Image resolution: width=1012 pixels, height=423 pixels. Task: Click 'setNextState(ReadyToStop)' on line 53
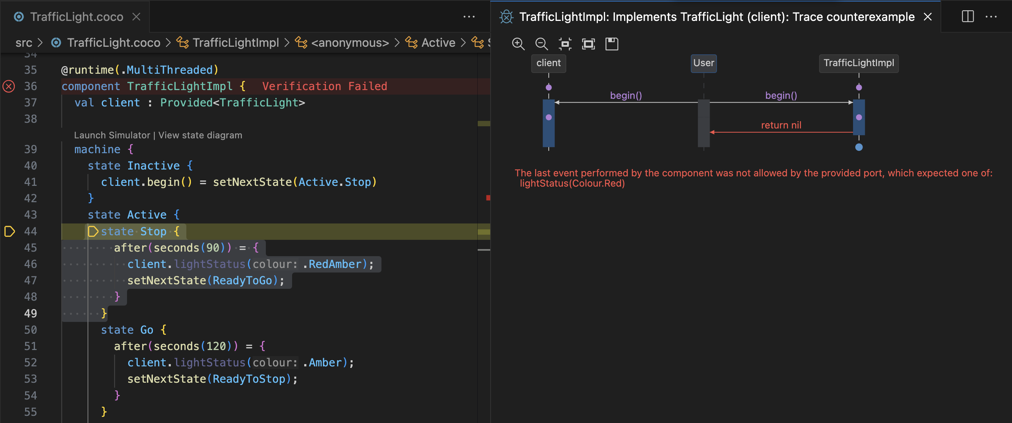[x=210, y=379]
